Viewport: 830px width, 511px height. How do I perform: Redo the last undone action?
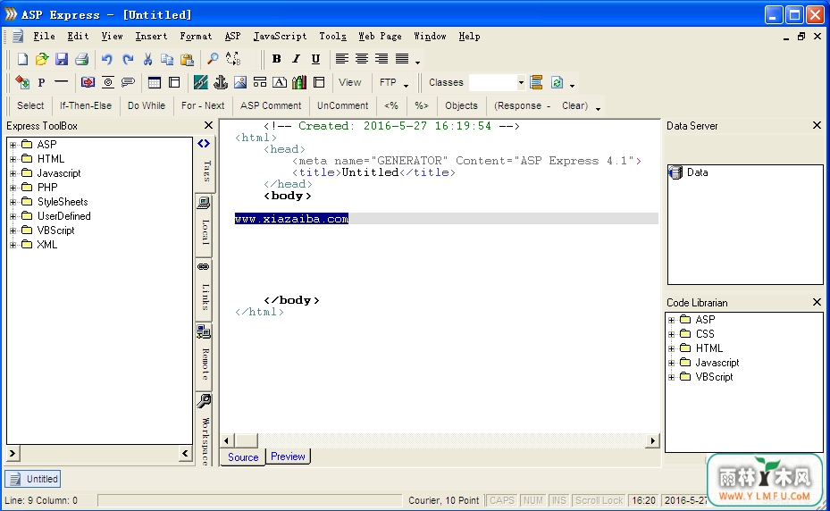tap(128, 59)
